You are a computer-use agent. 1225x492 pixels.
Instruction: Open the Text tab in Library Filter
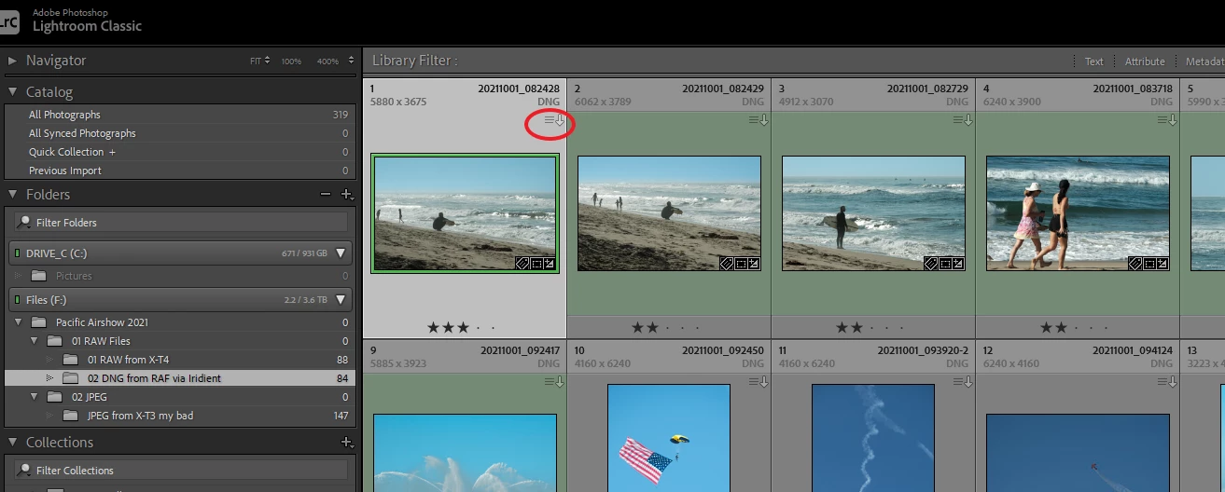[x=1093, y=61]
